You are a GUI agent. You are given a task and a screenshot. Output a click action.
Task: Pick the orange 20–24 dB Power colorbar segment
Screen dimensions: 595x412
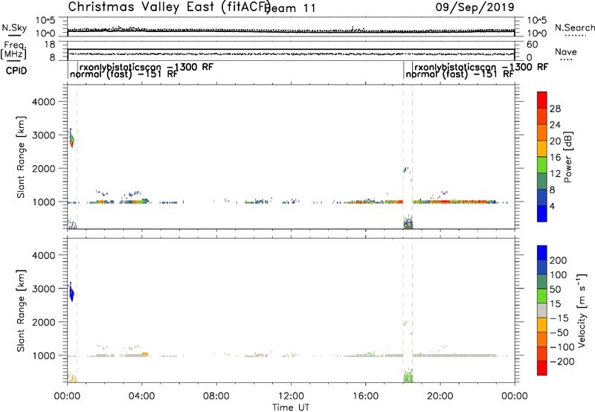(x=542, y=132)
